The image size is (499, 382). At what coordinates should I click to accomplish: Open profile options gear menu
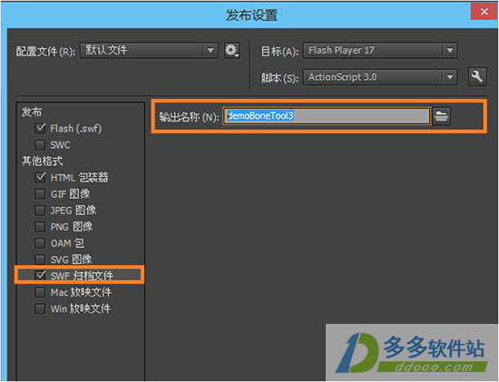[231, 51]
